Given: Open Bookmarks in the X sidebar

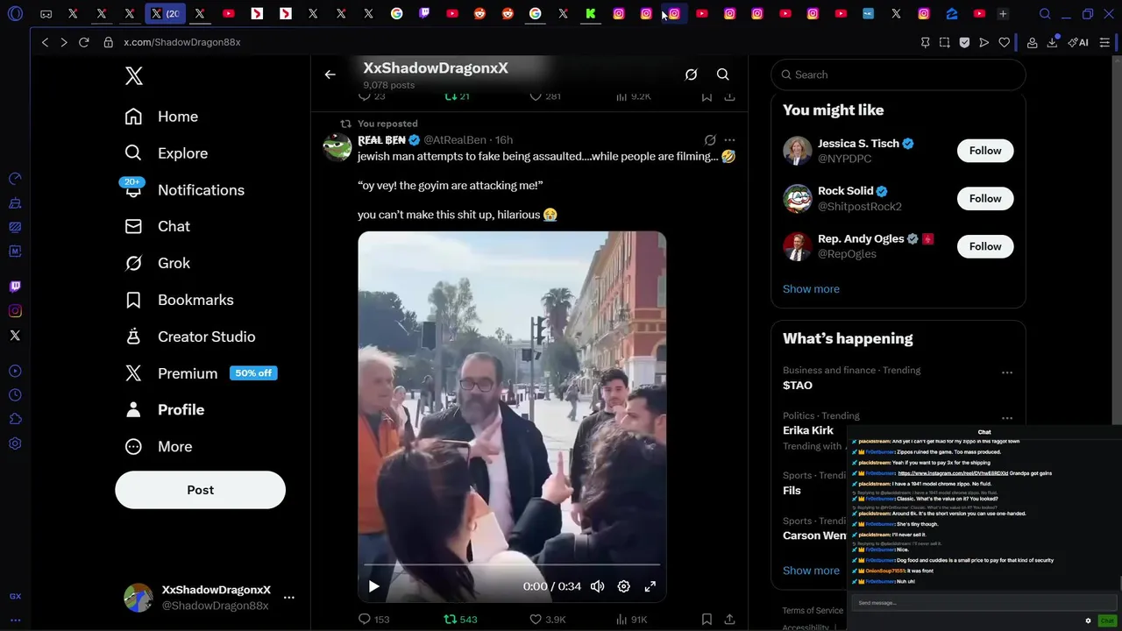Looking at the screenshot, I should coord(179,300).
